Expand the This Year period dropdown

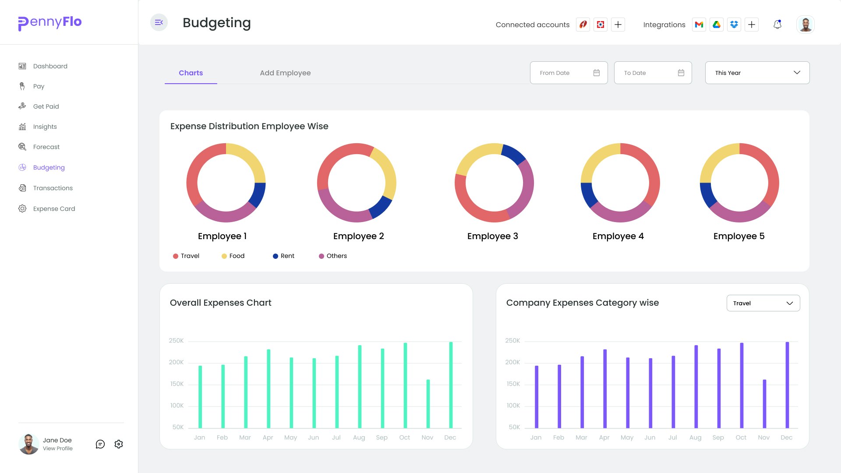757,73
